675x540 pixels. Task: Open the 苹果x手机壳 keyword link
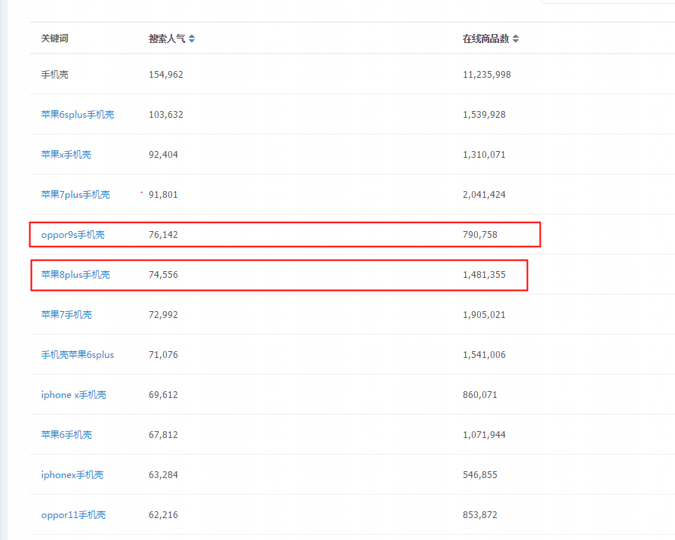pyautogui.click(x=66, y=155)
